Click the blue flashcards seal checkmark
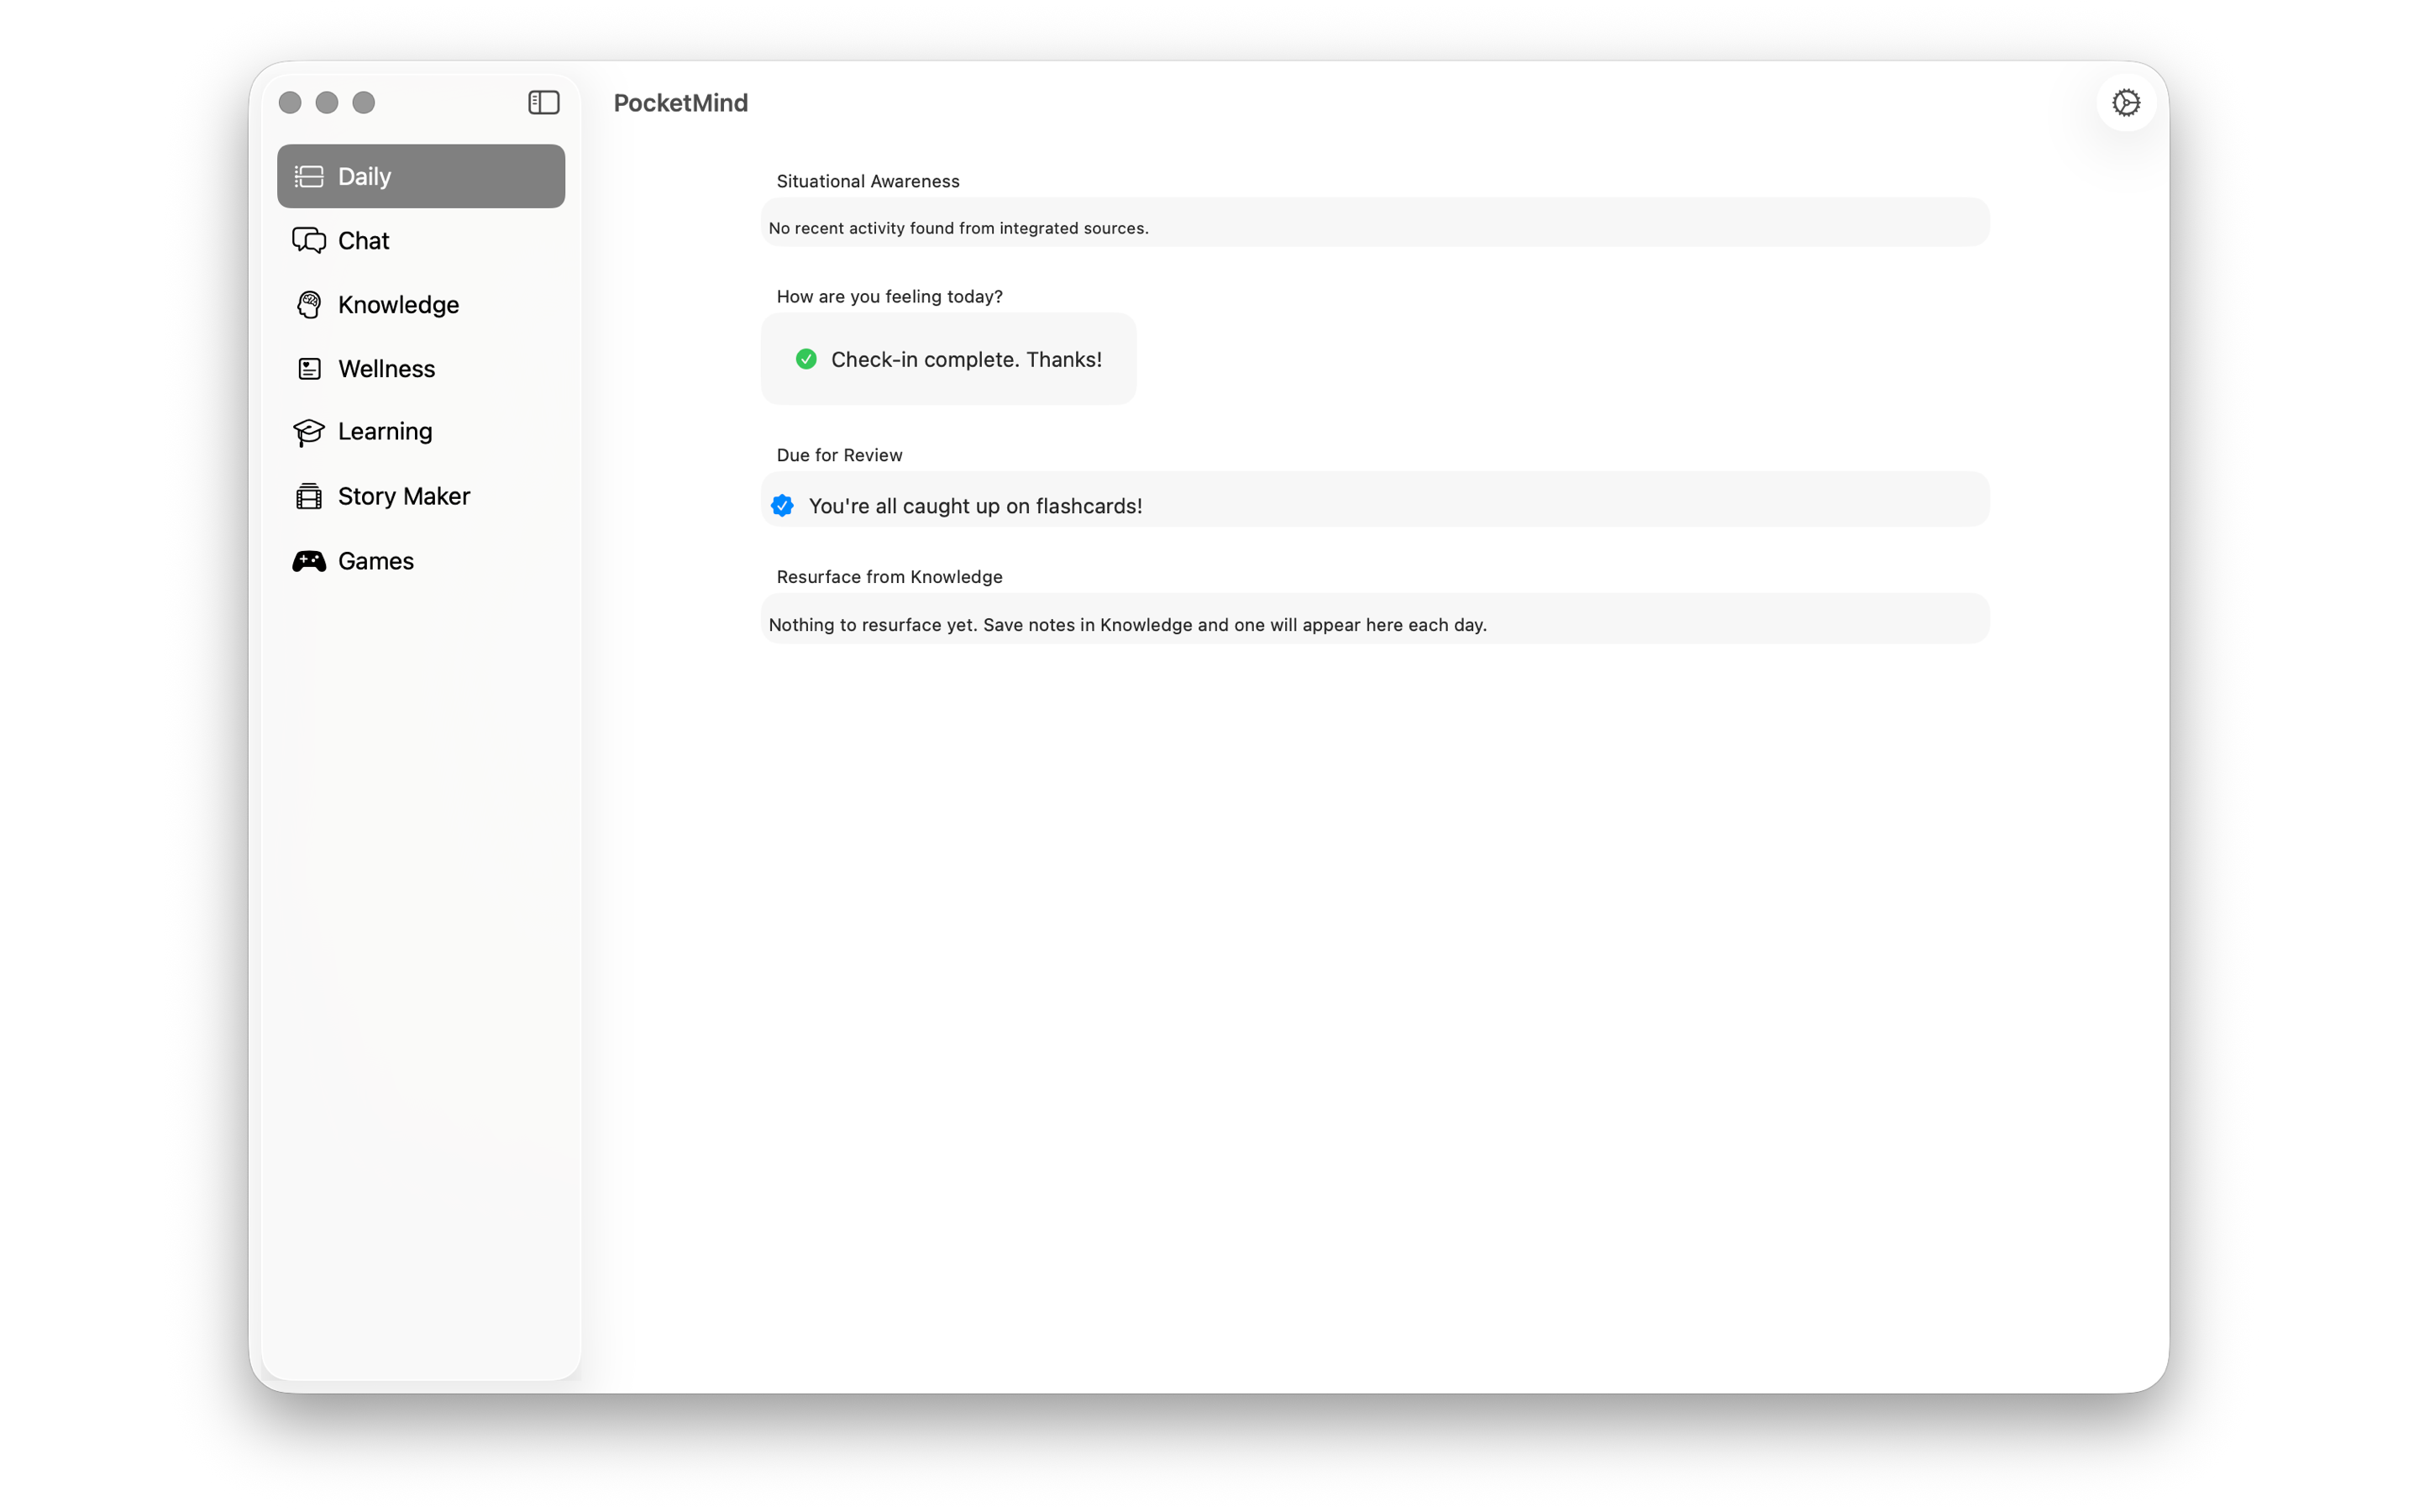This screenshot has height=1512, width=2419. [x=782, y=506]
